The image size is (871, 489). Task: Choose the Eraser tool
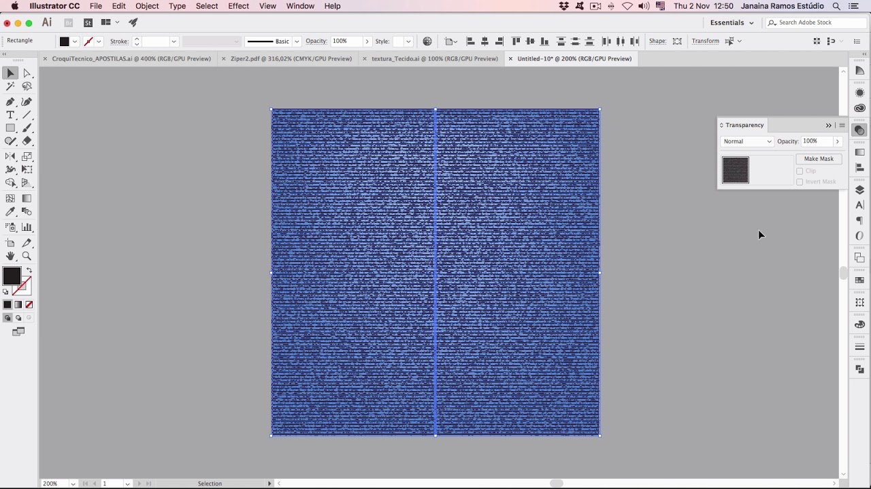pos(27,141)
